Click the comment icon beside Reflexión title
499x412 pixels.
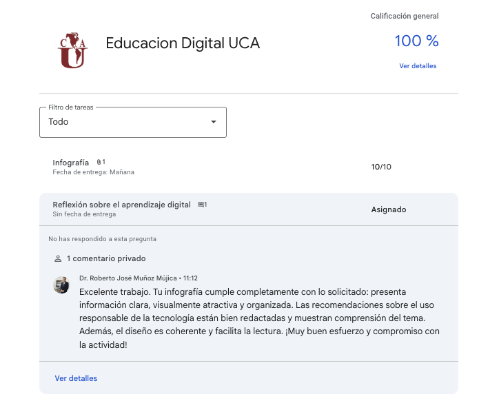click(201, 205)
